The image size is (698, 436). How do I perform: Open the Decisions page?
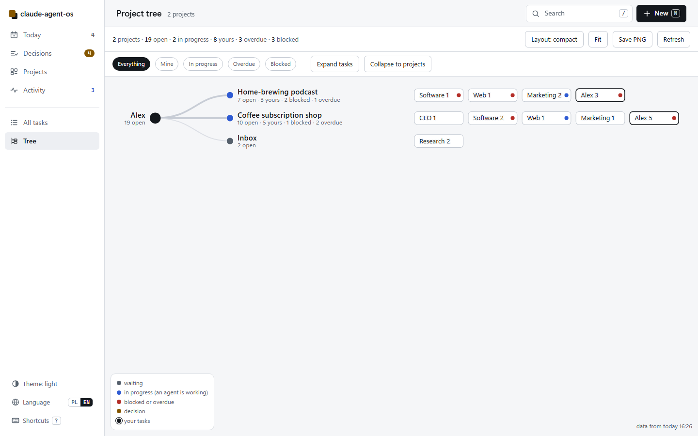[x=52, y=53]
